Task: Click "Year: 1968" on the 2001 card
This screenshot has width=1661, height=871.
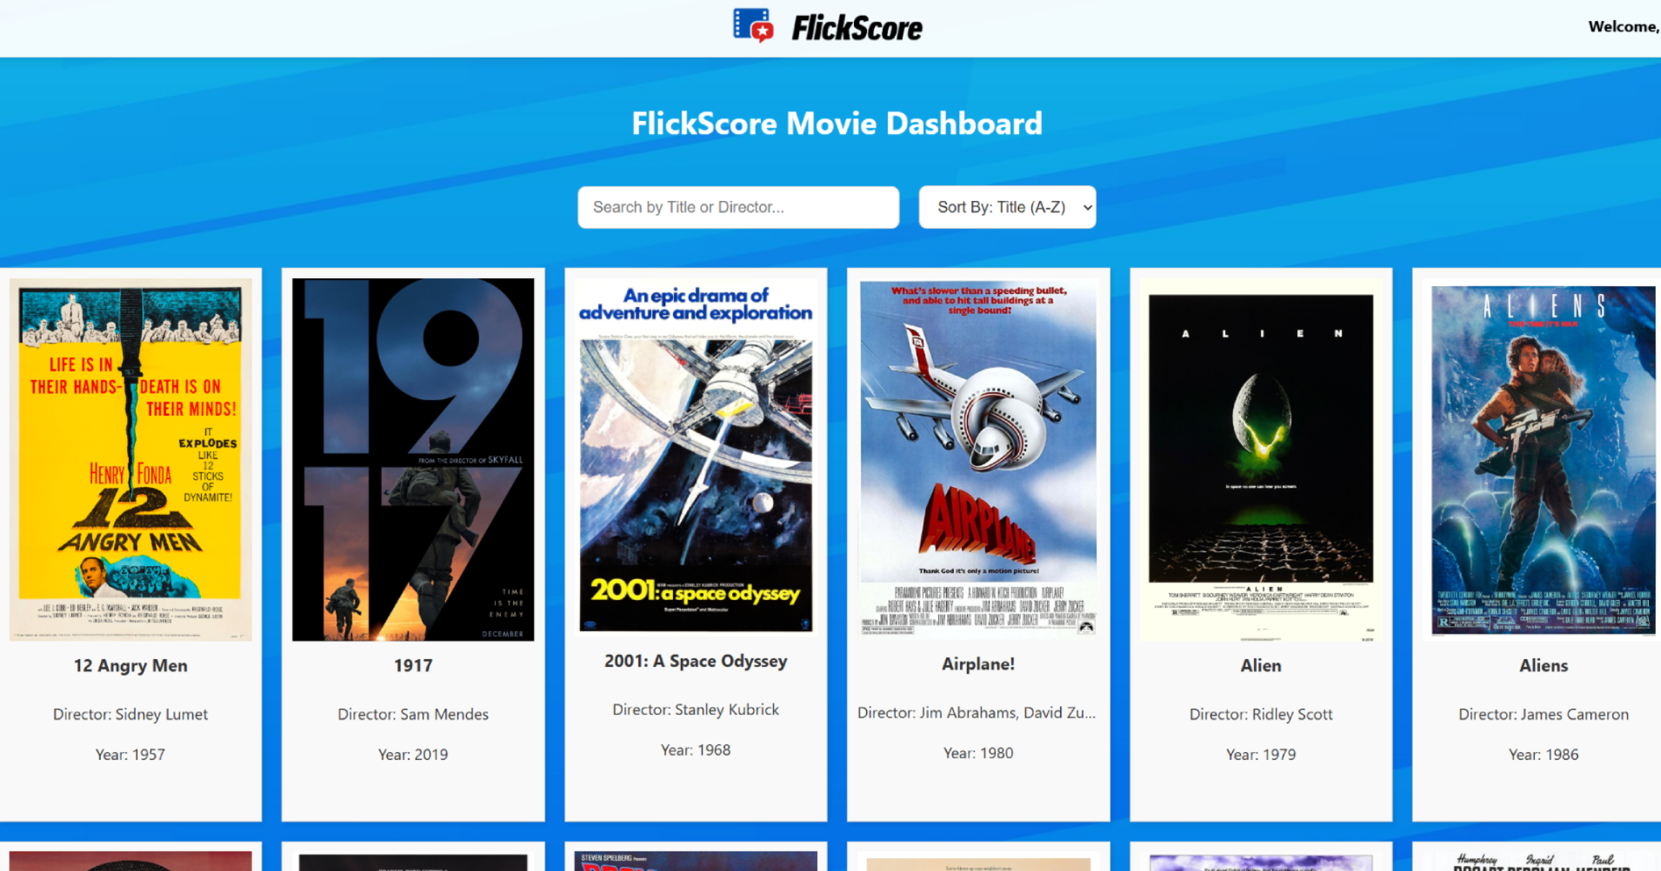Action: pos(695,750)
